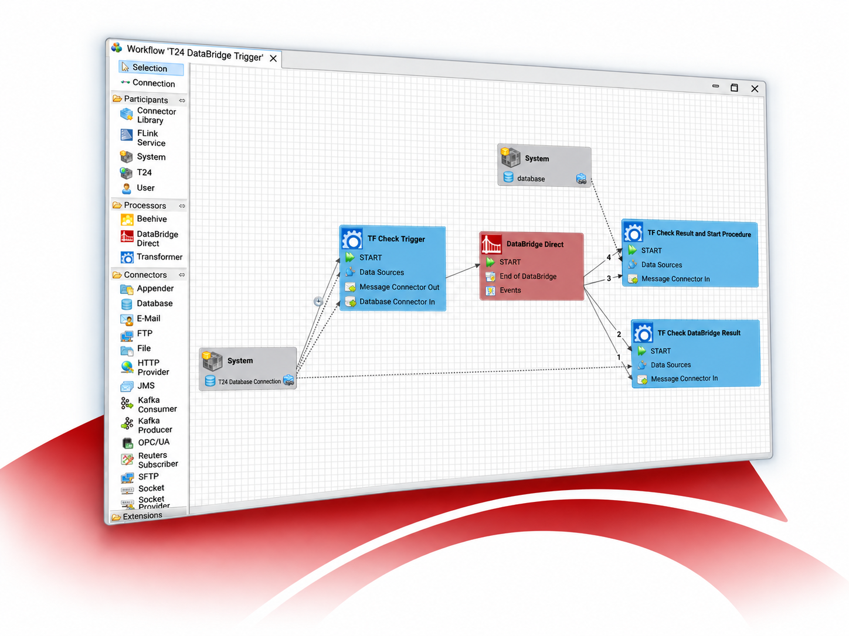Click START in the TF Check Trigger node

point(364,258)
